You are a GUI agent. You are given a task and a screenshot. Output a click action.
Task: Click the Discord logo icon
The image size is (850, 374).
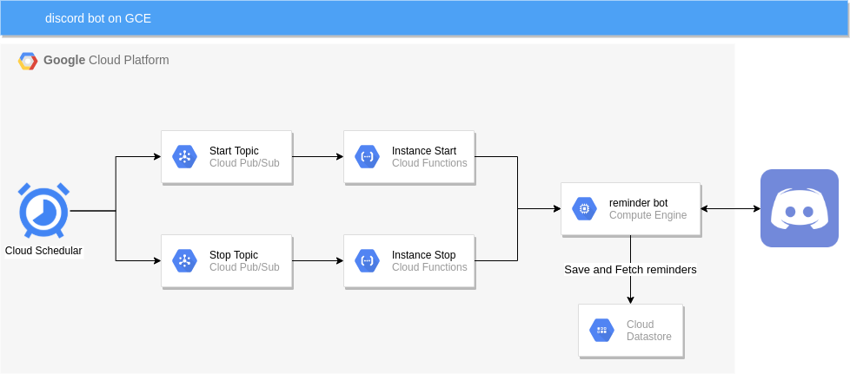pos(800,208)
